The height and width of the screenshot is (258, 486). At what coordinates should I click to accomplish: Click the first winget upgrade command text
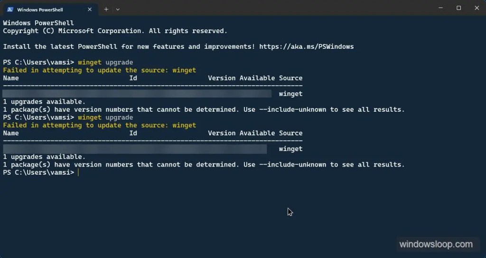tap(105, 62)
